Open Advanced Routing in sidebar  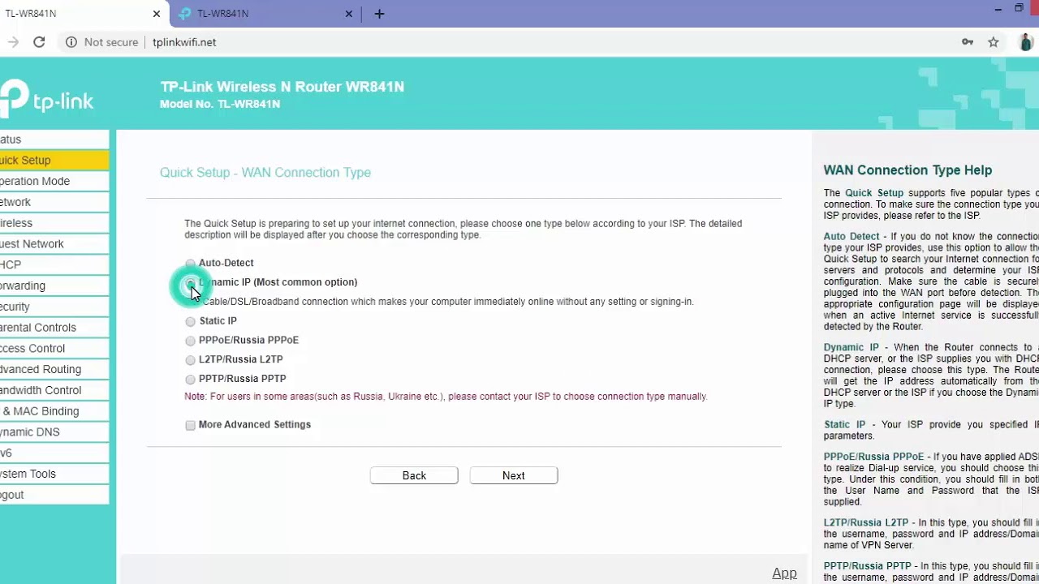pos(54,369)
